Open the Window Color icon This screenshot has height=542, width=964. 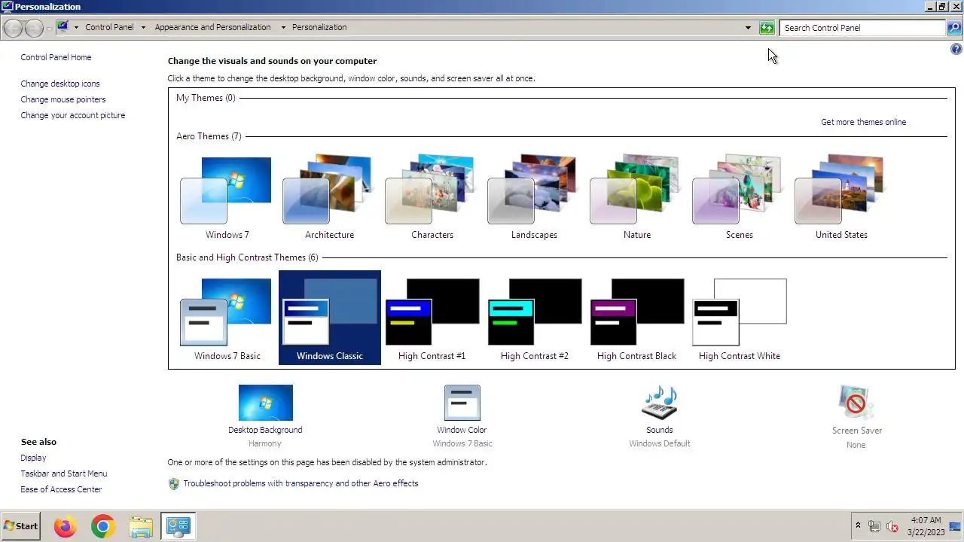coord(462,403)
